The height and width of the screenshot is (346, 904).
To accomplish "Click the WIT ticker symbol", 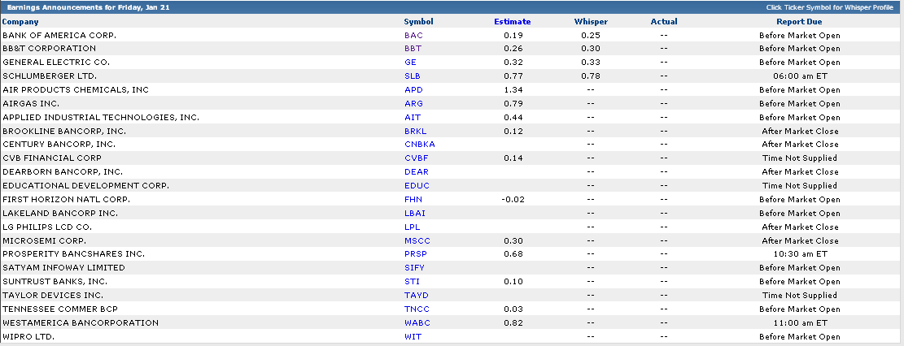I will (x=413, y=337).
